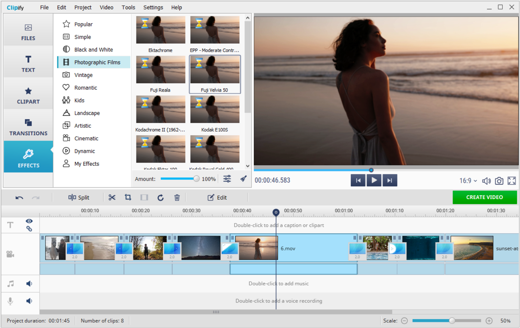
Task: Open Landscape effects category
Action: (94, 113)
